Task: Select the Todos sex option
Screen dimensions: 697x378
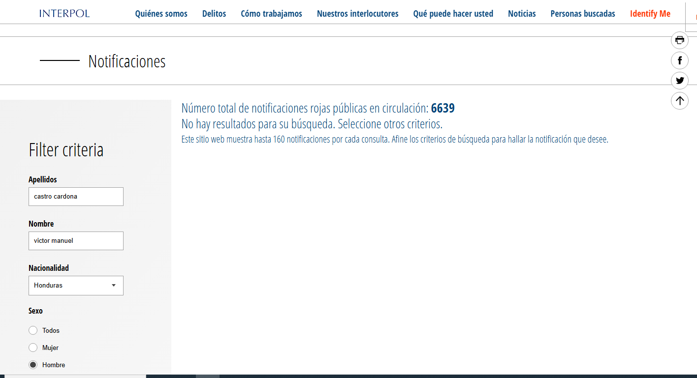Action: pos(33,330)
